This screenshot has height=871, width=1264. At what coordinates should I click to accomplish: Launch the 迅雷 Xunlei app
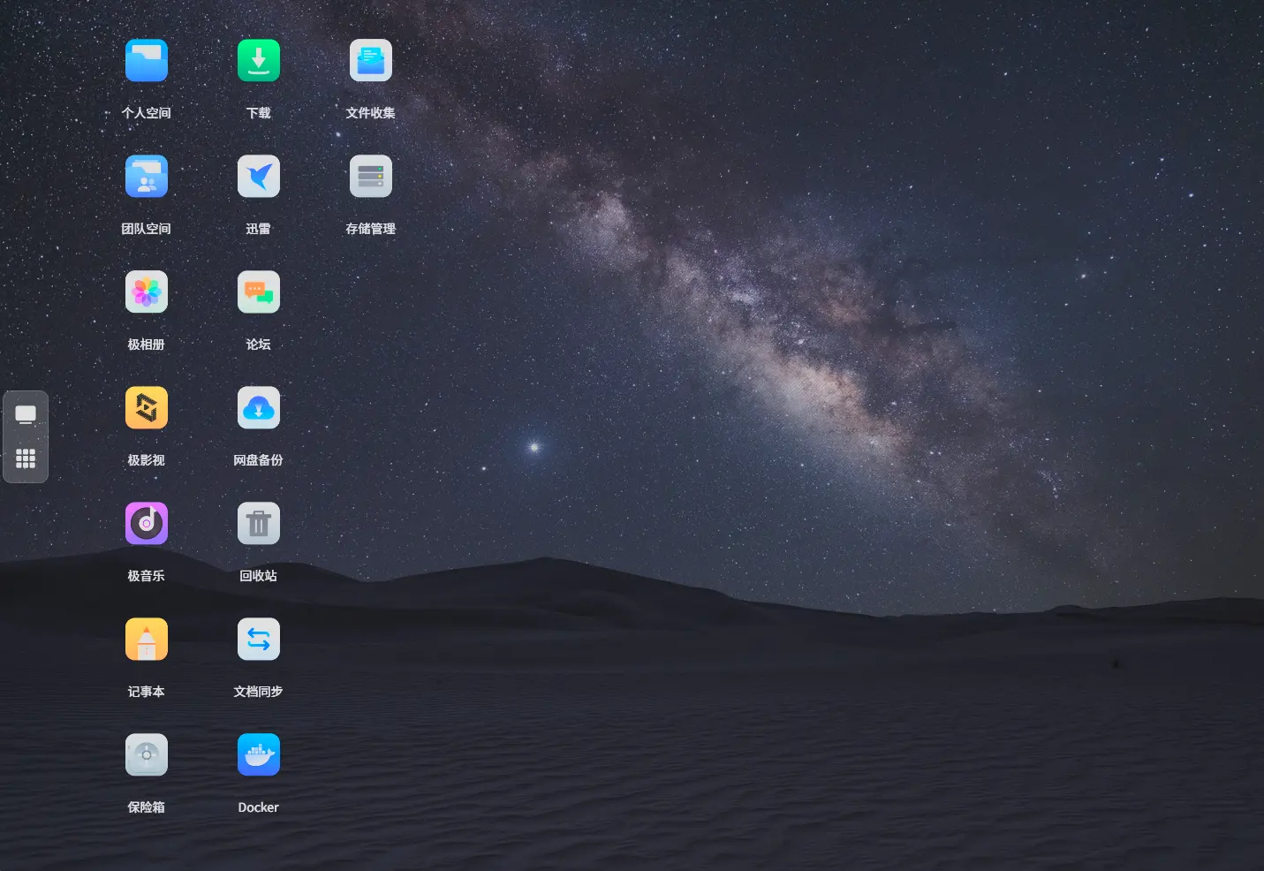259,177
